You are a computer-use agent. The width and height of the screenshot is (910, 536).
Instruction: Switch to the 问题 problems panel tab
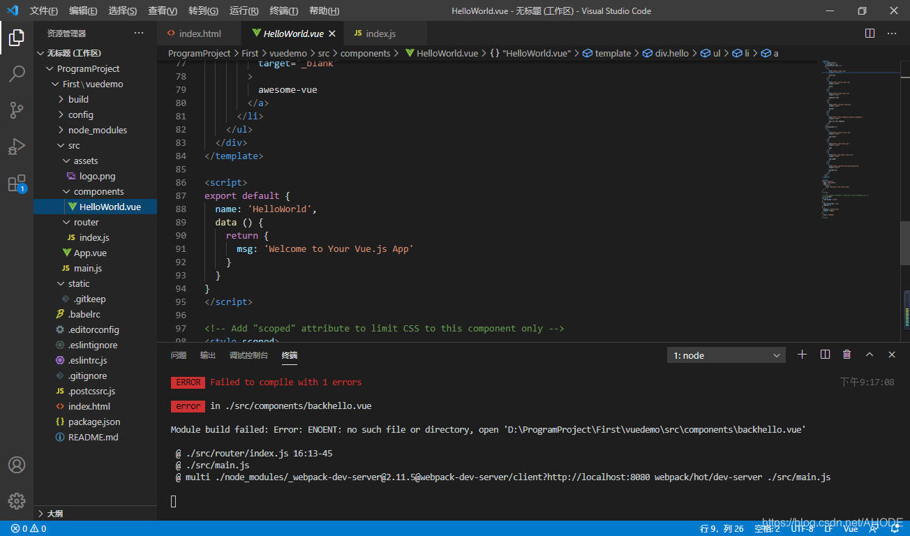(x=179, y=355)
